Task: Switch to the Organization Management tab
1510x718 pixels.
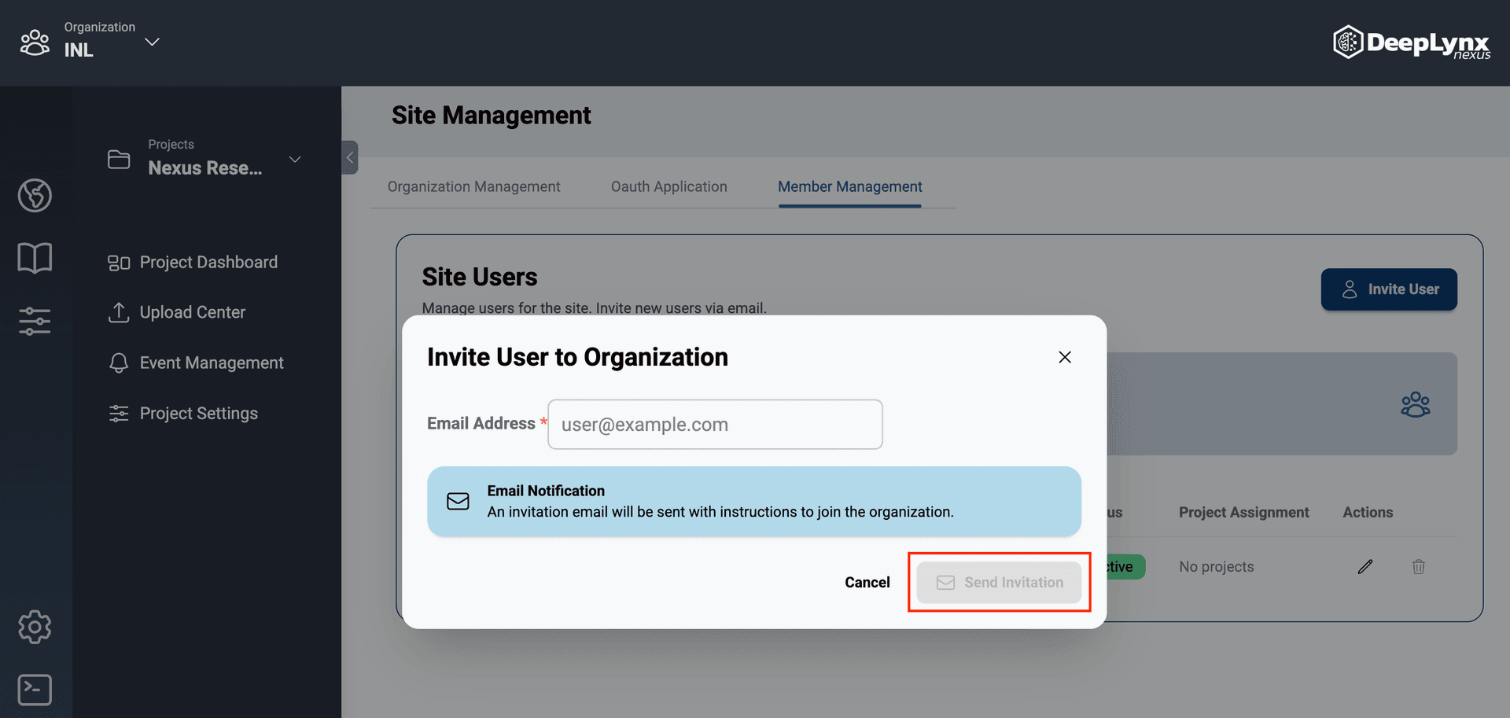Action: [473, 186]
